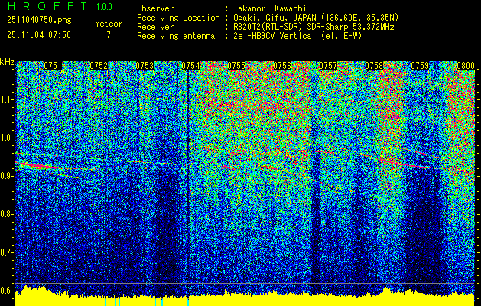Viewport: 481px width, 306px height.
Task: Click the Receiver label
Action: [x=155, y=27]
